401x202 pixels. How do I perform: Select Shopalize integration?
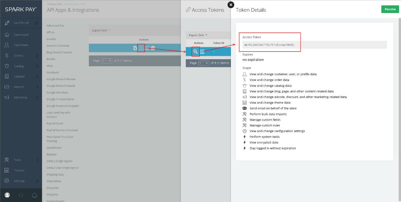pyautogui.click(x=52, y=188)
